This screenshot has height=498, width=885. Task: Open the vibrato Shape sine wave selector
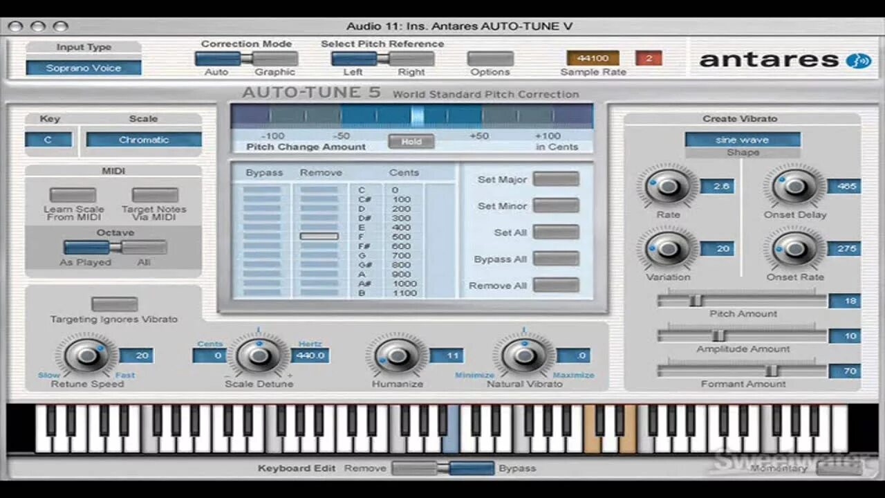coord(743,140)
